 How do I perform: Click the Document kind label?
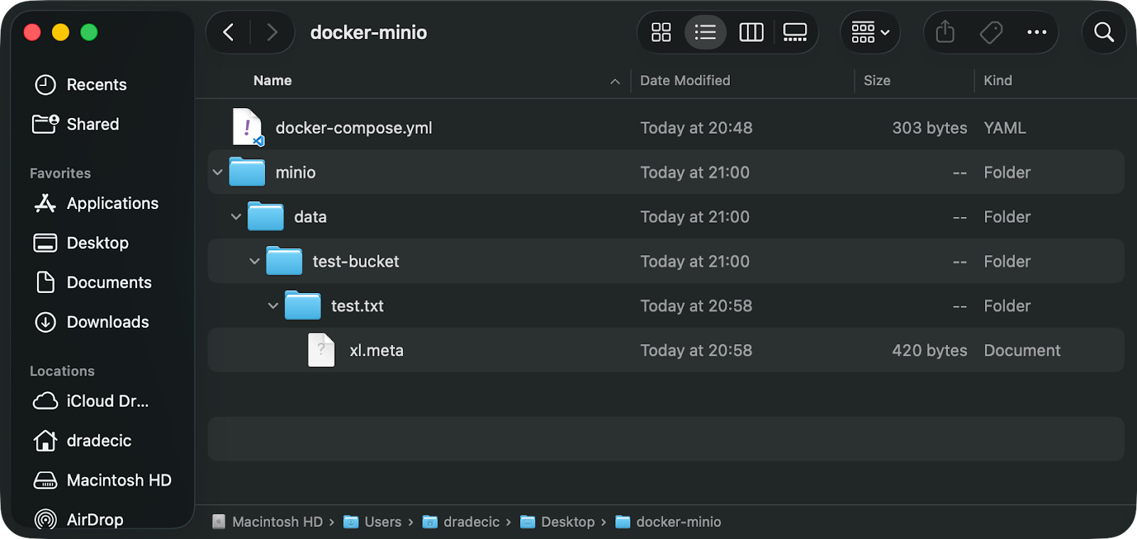coord(1022,351)
